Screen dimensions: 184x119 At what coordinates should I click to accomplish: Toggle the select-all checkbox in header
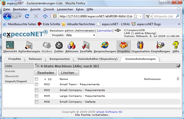click(x=37, y=79)
